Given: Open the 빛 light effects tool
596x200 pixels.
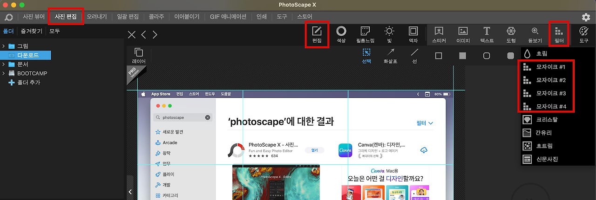Looking at the screenshot, I should 389,35.
